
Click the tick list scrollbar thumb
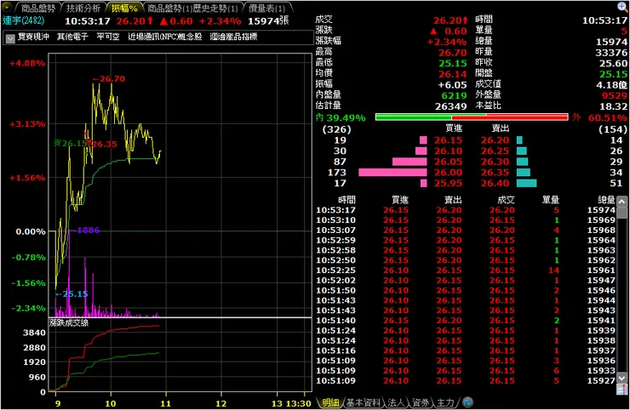[x=622, y=212]
